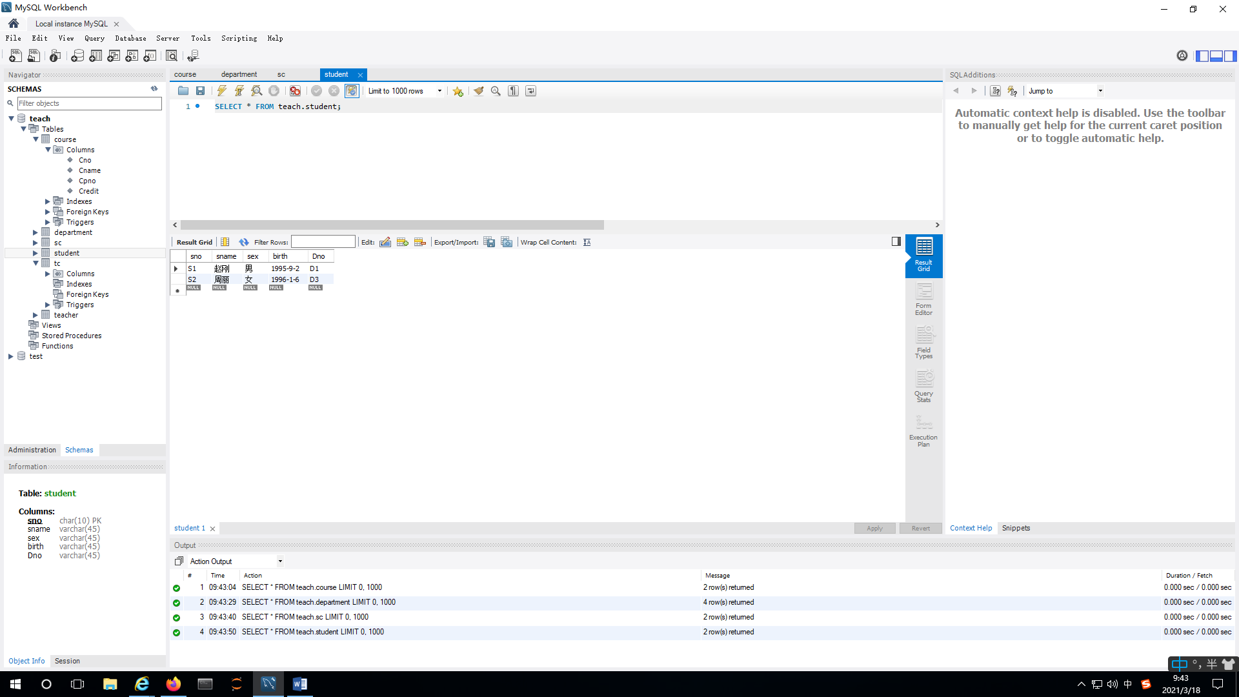This screenshot has width=1239, height=697.
Task: Open the Query Stats view
Action: tap(923, 387)
